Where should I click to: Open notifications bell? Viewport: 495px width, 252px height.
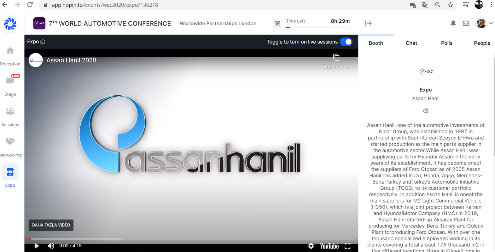click(453, 23)
